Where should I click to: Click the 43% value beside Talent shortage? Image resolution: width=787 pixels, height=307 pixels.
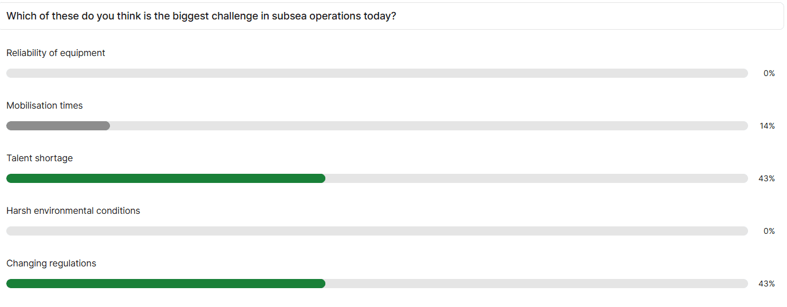[766, 178]
